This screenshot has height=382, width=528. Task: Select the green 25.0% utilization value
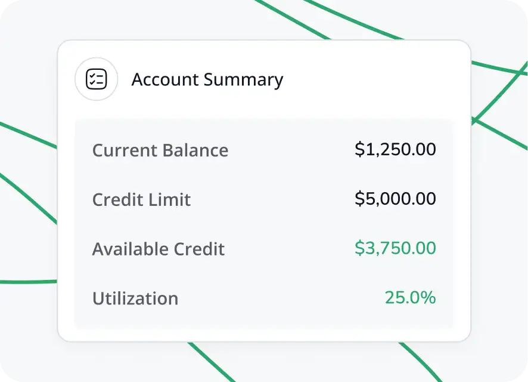(410, 297)
